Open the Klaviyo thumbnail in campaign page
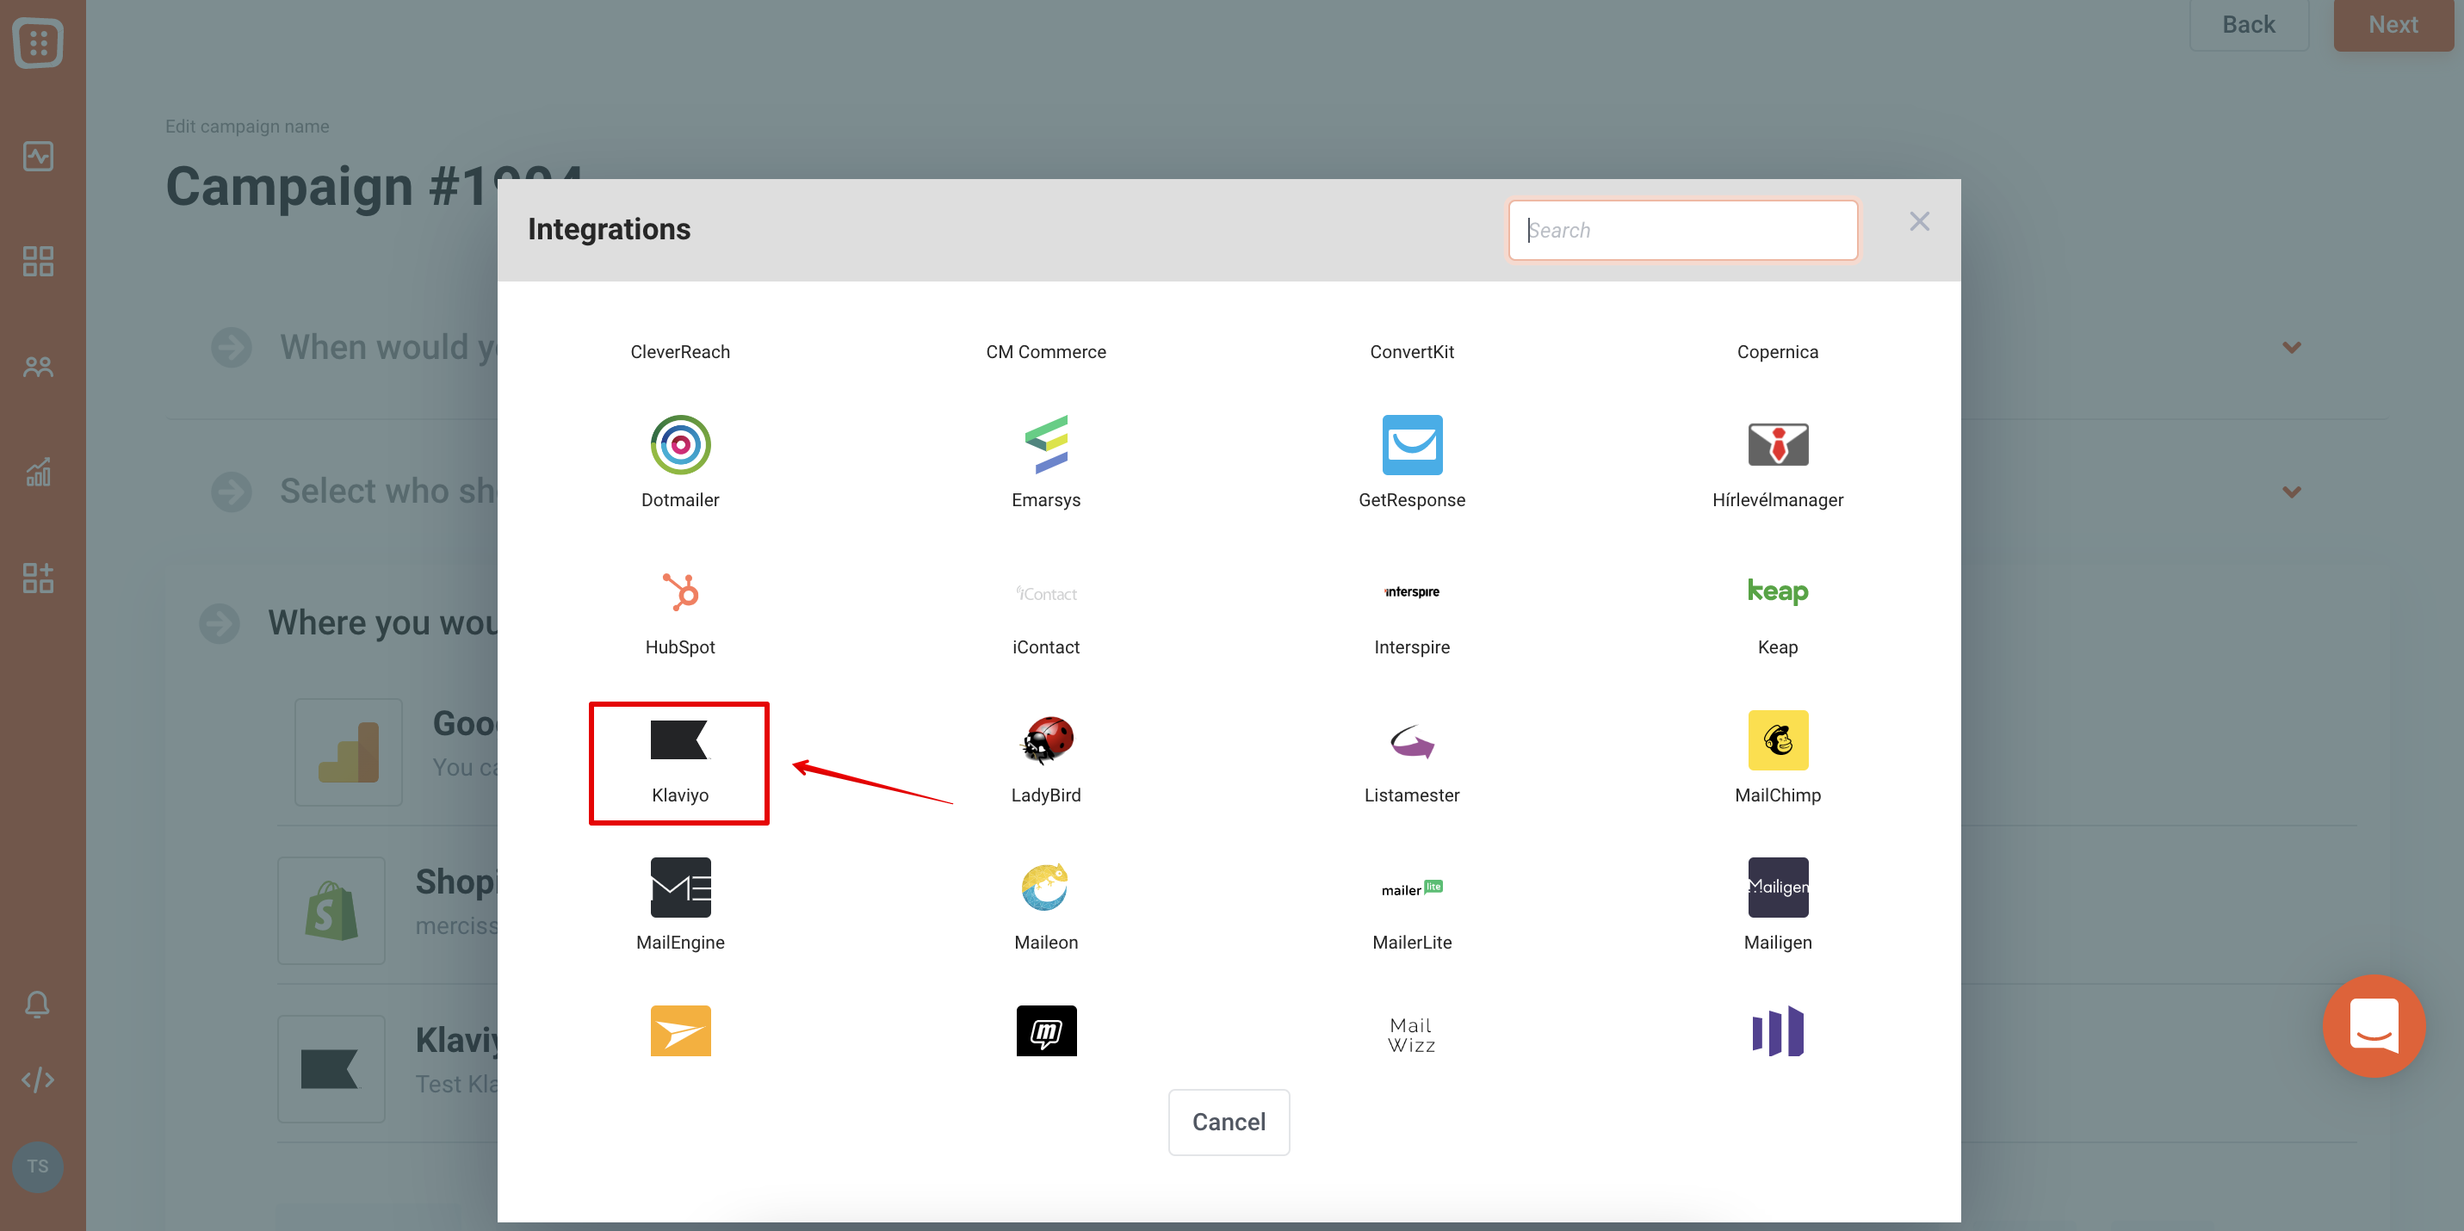The image size is (2464, 1231). (x=331, y=1068)
